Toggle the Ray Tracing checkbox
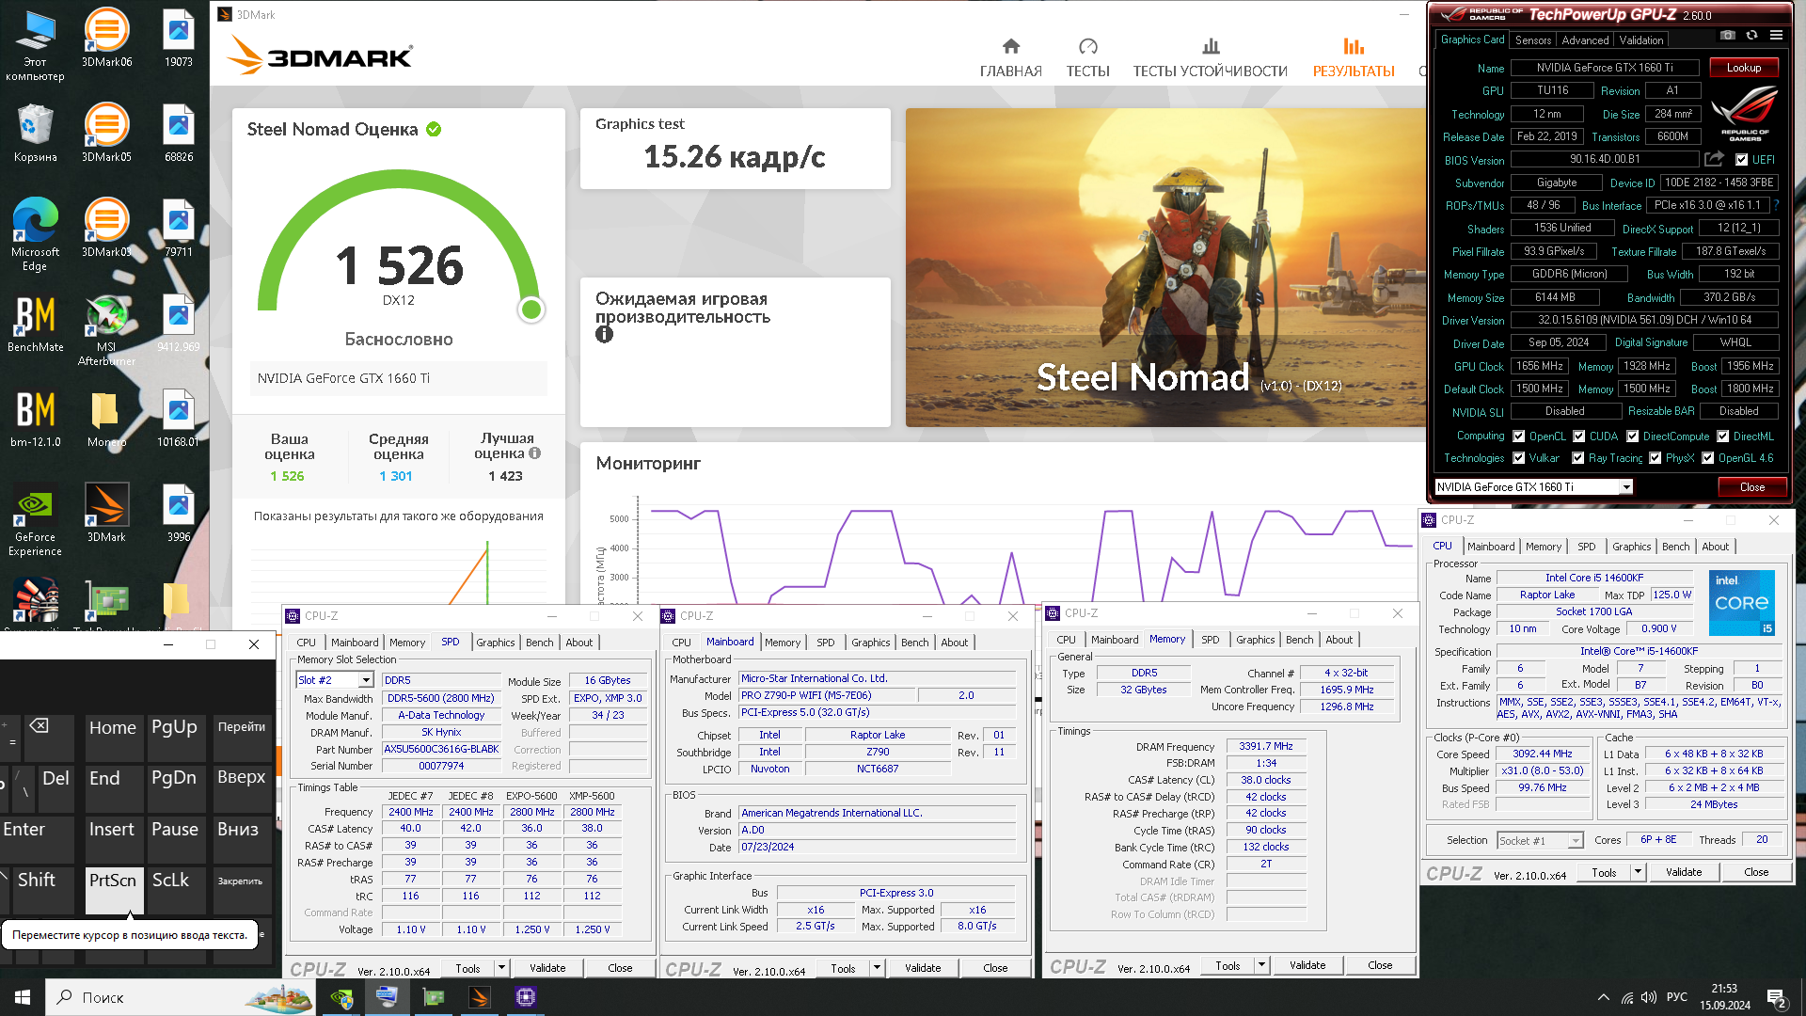The width and height of the screenshot is (1806, 1016). [1577, 458]
